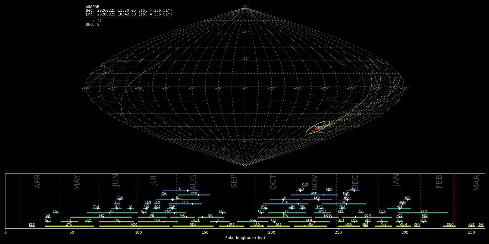The width and height of the screenshot is (489, 244).
Task: Click the EVI shower label in timeline
Action: [481, 225]
